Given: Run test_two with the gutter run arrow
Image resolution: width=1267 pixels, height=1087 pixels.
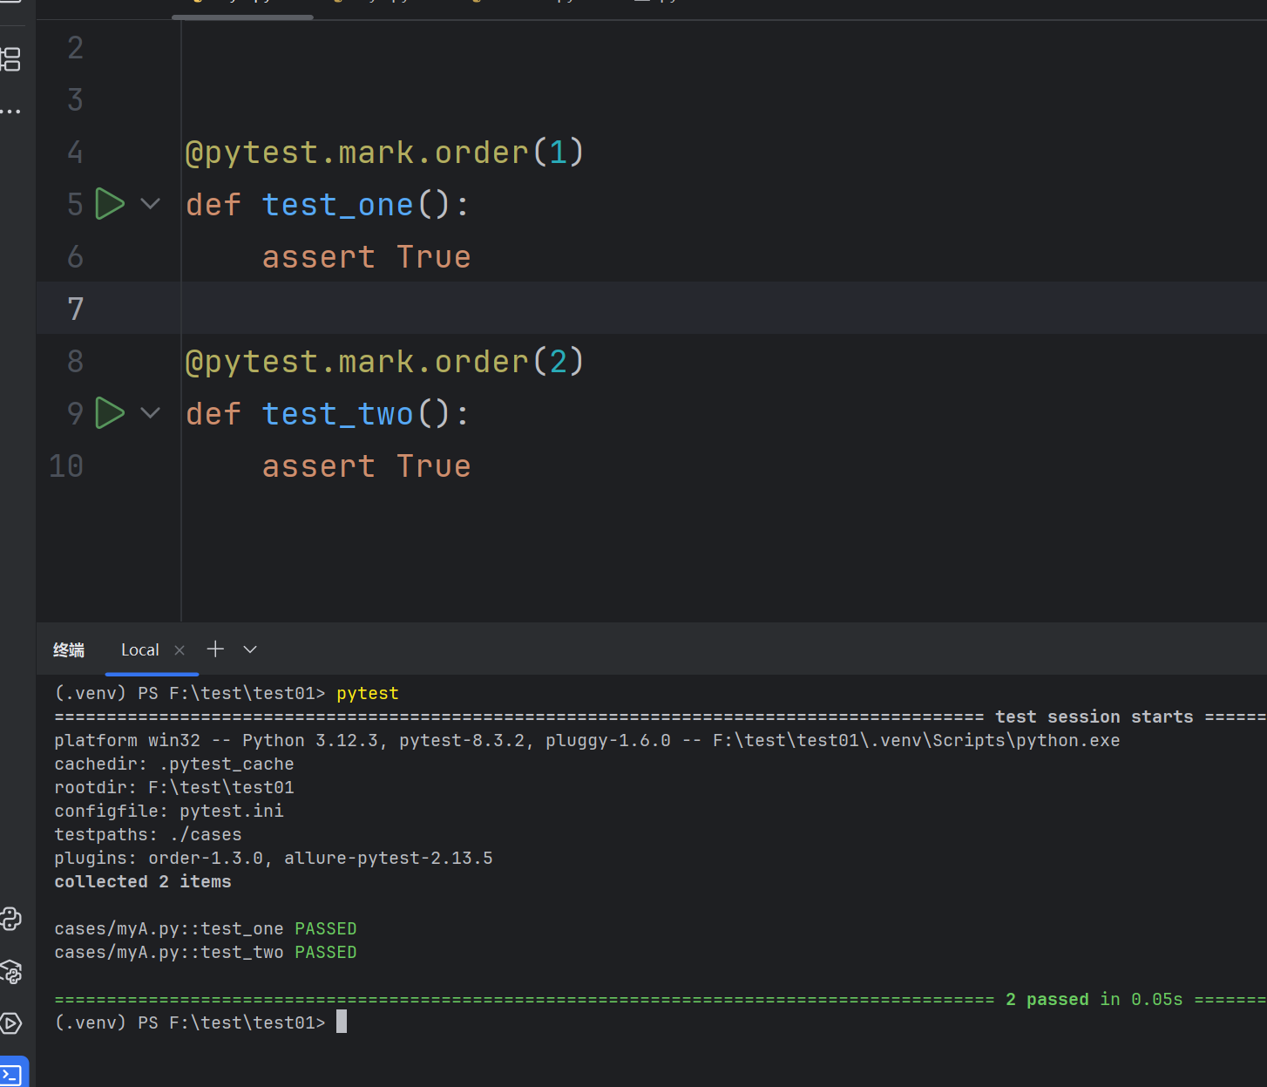Looking at the screenshot, I should point(110,413).
